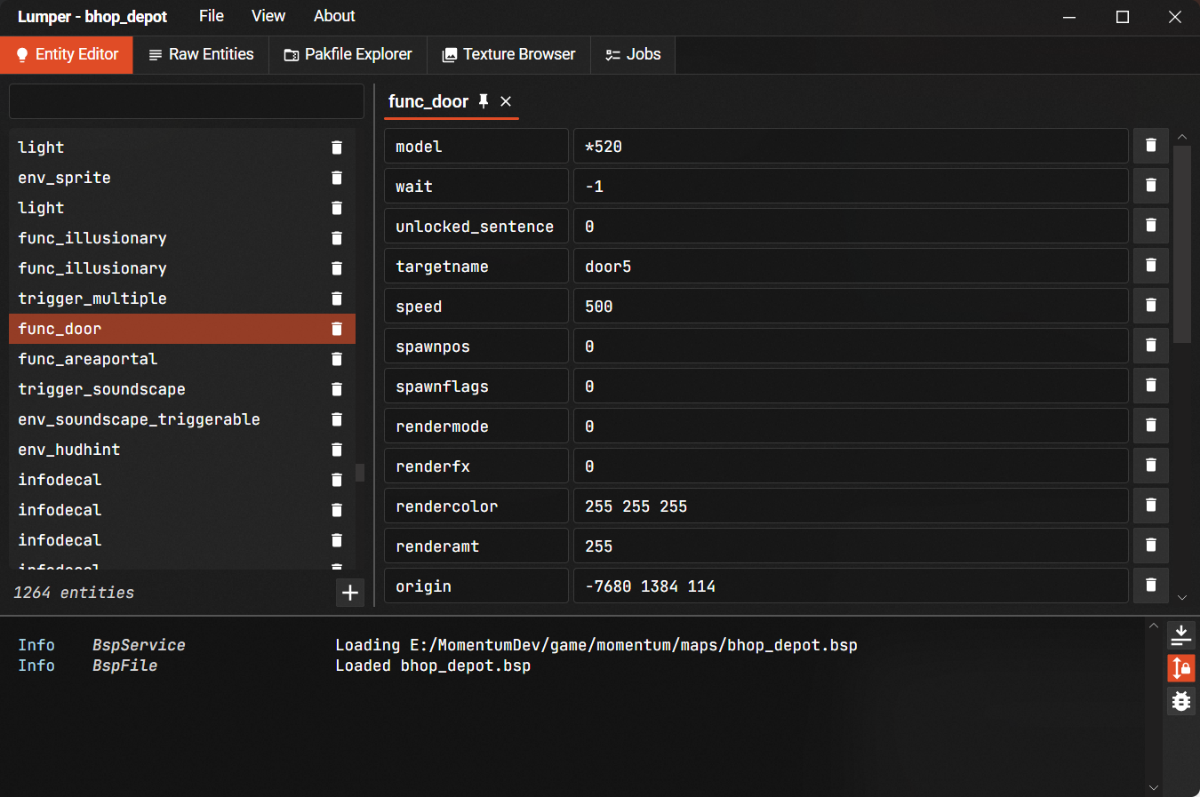Click the BspService log source text
The width and height of the screenshot is (1200, 797).
click(x=139, y=645)
